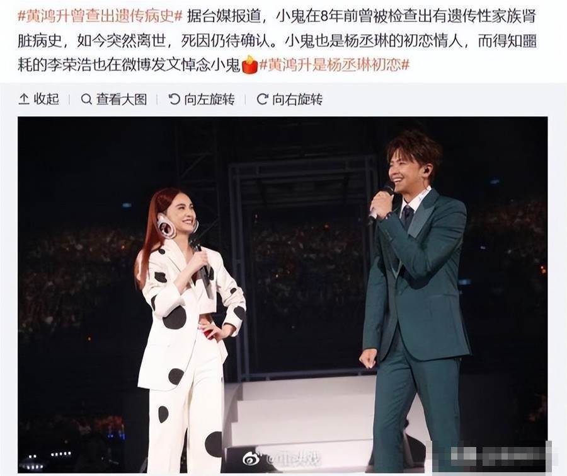Open hashtag #黄鸿升是杨丞琳初恋#
Image resolution: width=567 pixels, height=476 pixels.
click(335, 65)
